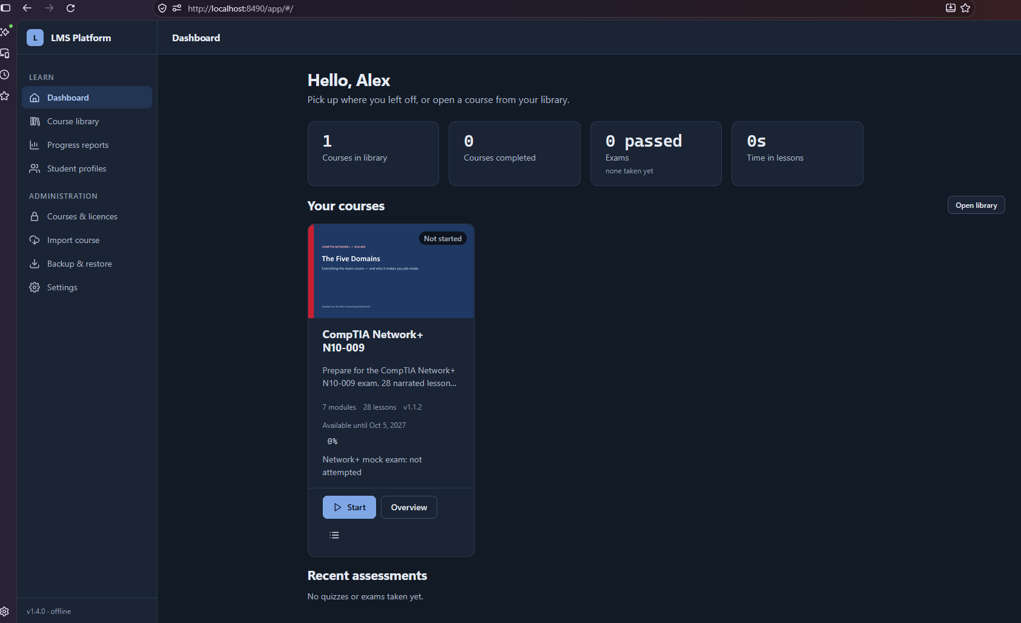The width and height of the screenshot is (1021, 623).
Task: Open the AI sparkle icon in browser sidebar
Action: [x=5, y=31]
